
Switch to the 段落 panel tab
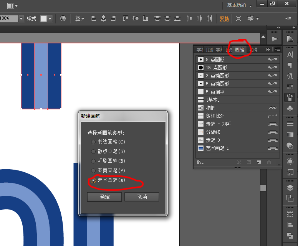point(209,50)
